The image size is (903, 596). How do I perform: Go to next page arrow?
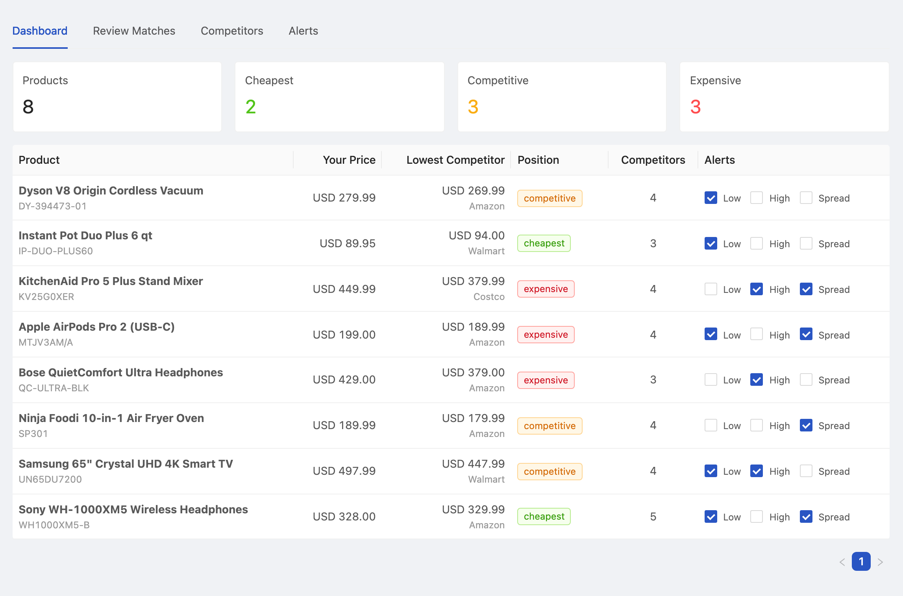coord(880,562)
